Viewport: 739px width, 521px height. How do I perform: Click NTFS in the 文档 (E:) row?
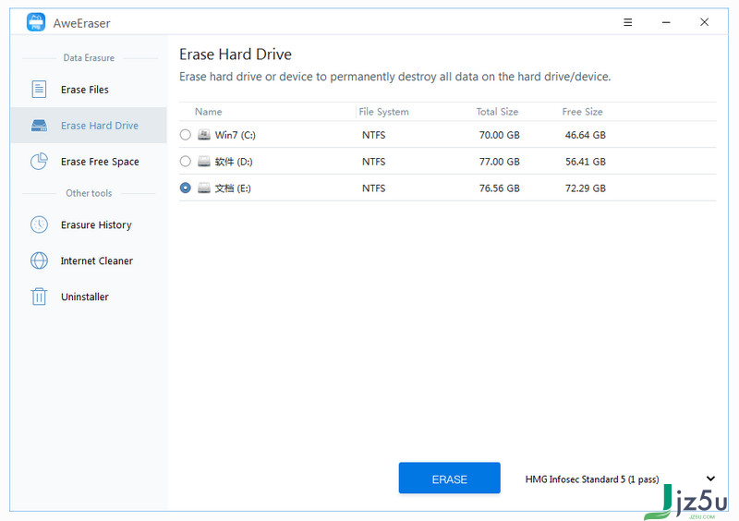point(374,188)
